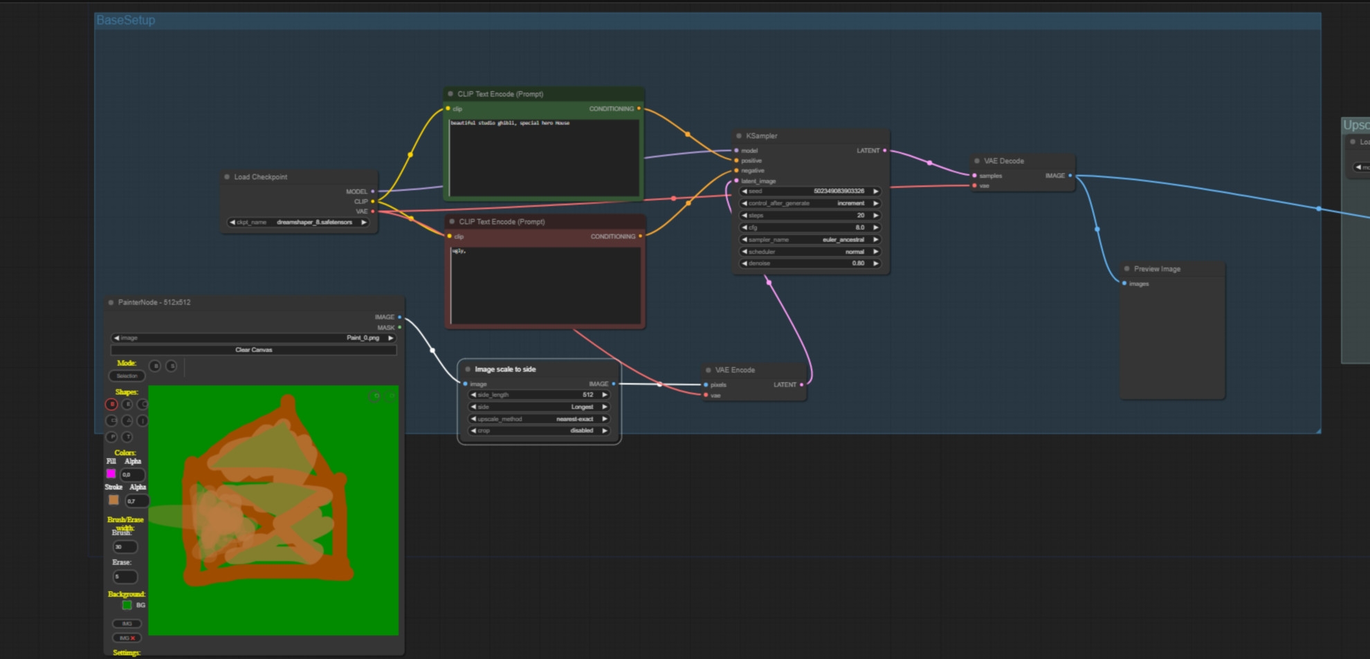Click the VAE Decode IMAGE output socket

point(1070,176)
